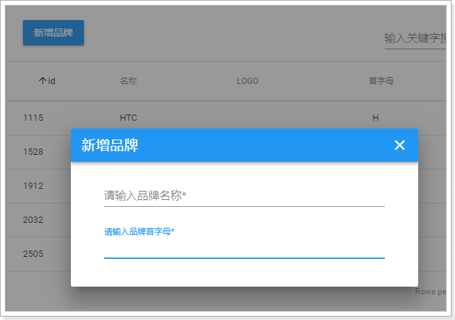Click the ascending sort arrow beside id
Image resolution: width=455 pixels, height=320 pixels.
click(x=42, y=81)
